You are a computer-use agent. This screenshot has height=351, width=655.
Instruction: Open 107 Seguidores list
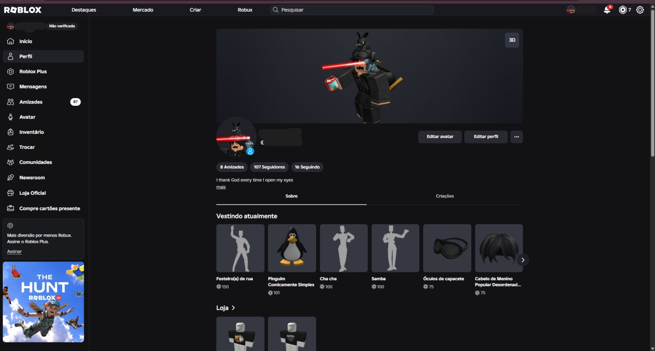(269, 167)
